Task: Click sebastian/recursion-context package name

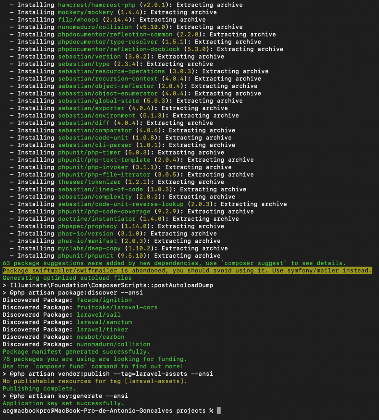Action: [x=108, y=78]
